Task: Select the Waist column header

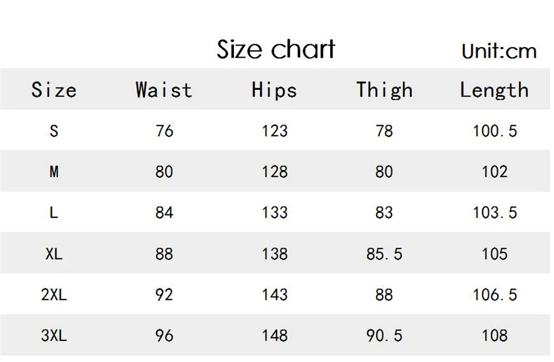Action: pyautogui.click(x=164, y=89)
